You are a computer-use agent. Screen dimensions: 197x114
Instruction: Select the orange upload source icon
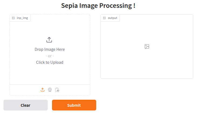click(x=43, y=90)
